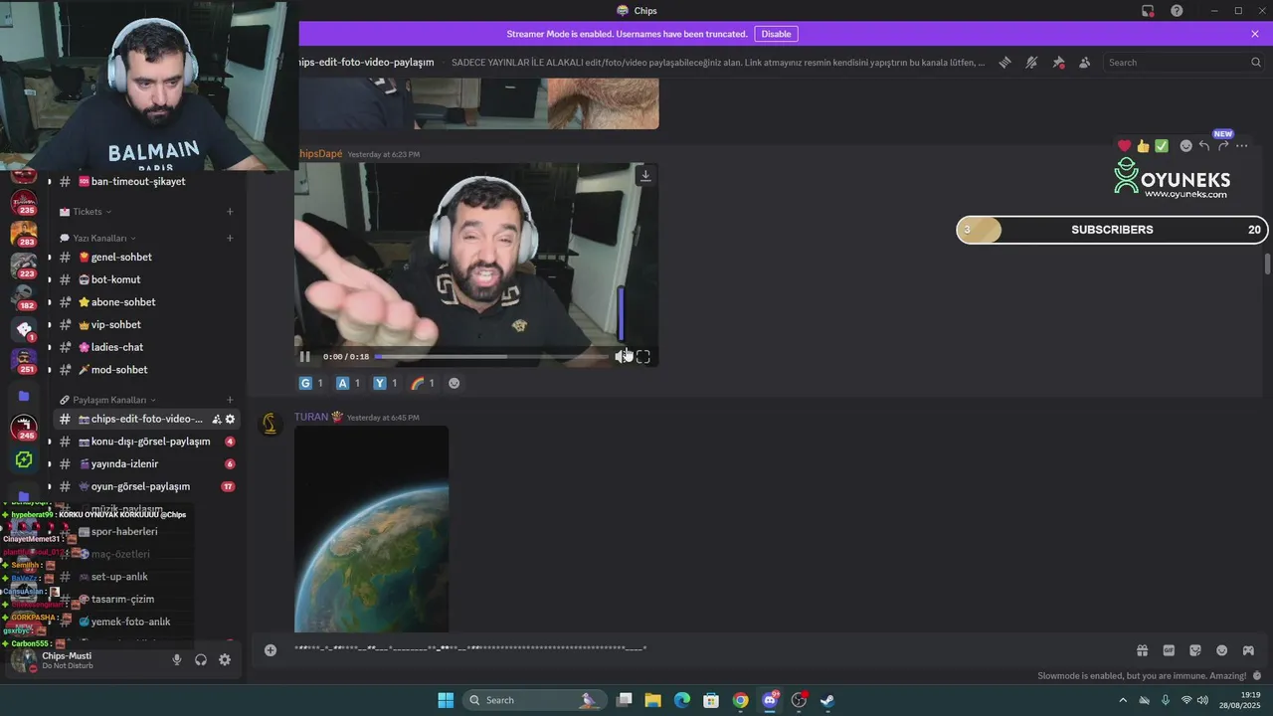Open Windows Start menu
This screenshot has height=716, width=1273.
pos(446,700)
